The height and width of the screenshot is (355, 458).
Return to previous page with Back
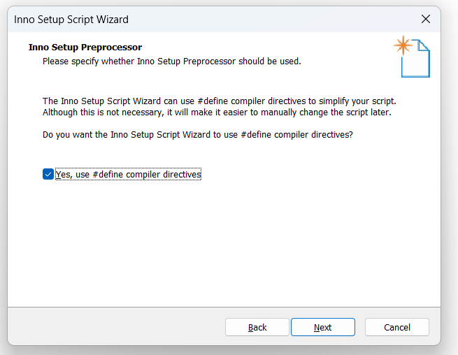257,327
